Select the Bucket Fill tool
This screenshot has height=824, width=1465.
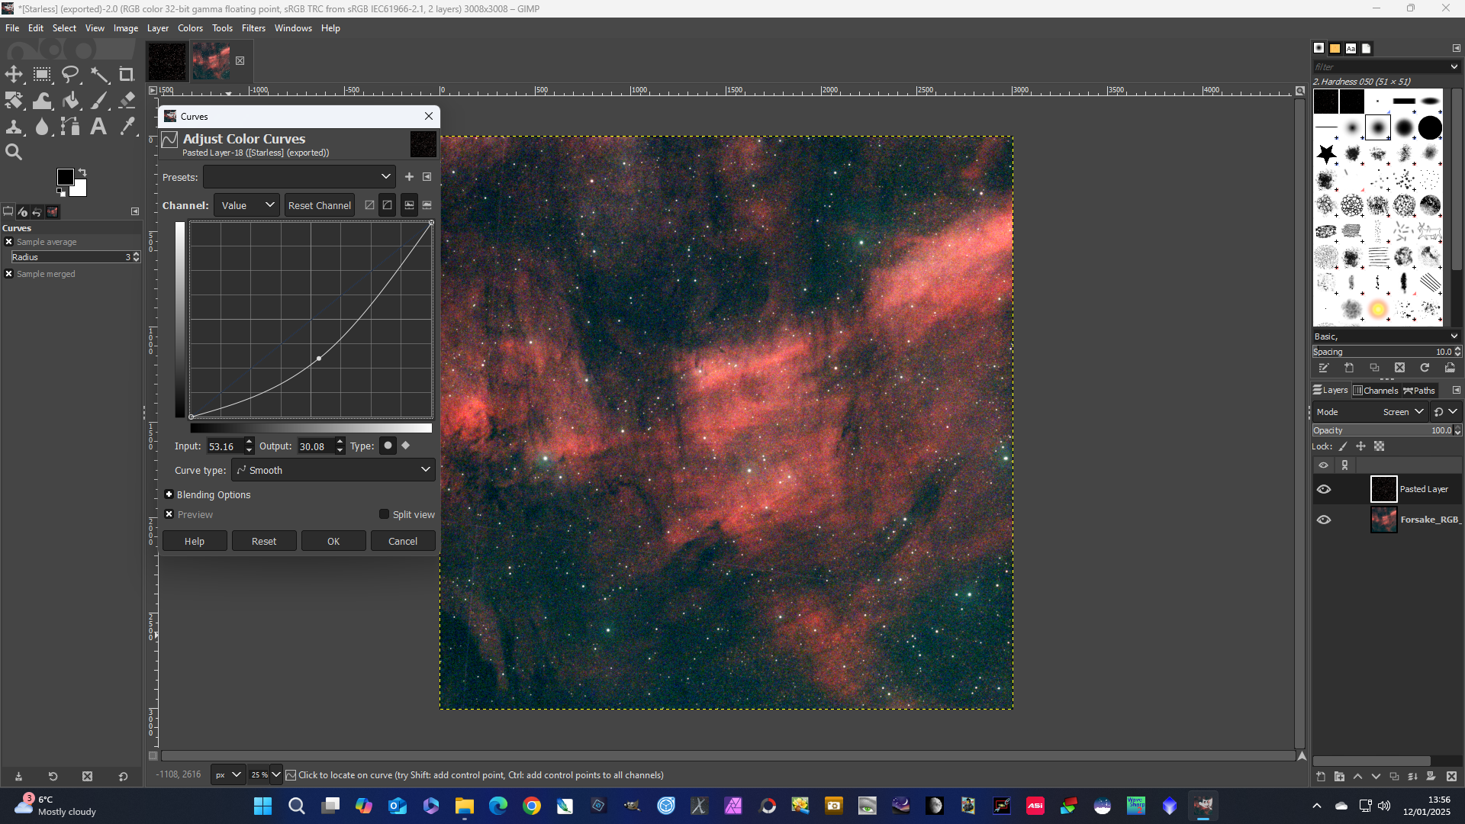(x=71, y=101)
